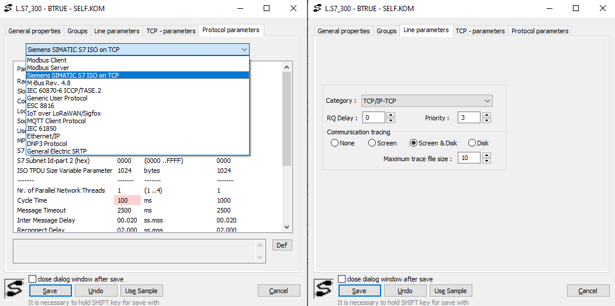Choose Generic User Protocol entry
Screen dimensions: 615x306
click(x=137, y=98)
